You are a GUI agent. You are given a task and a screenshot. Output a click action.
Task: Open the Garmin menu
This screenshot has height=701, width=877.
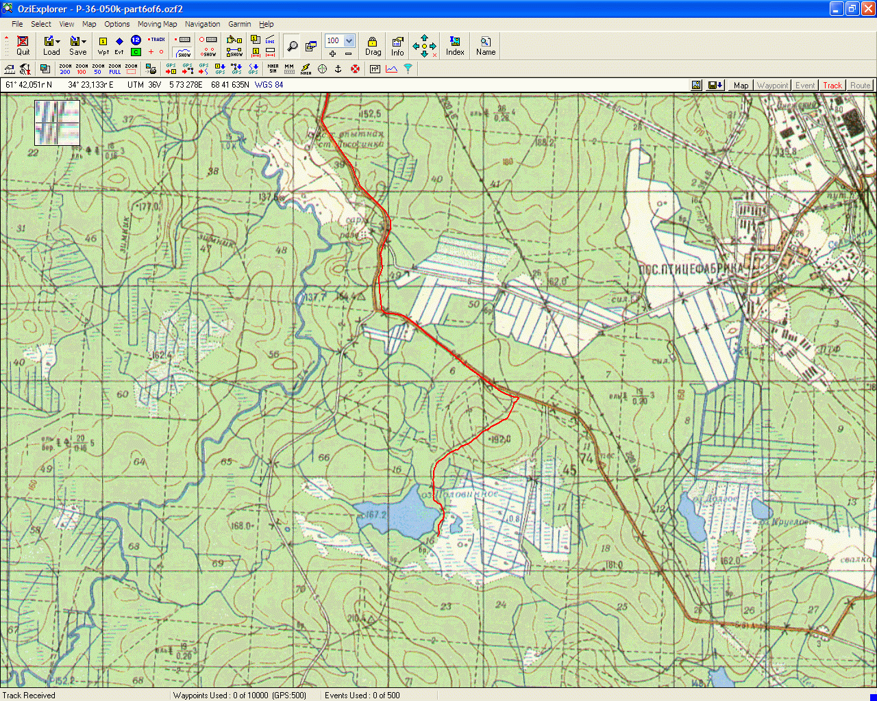coord(239,24)
